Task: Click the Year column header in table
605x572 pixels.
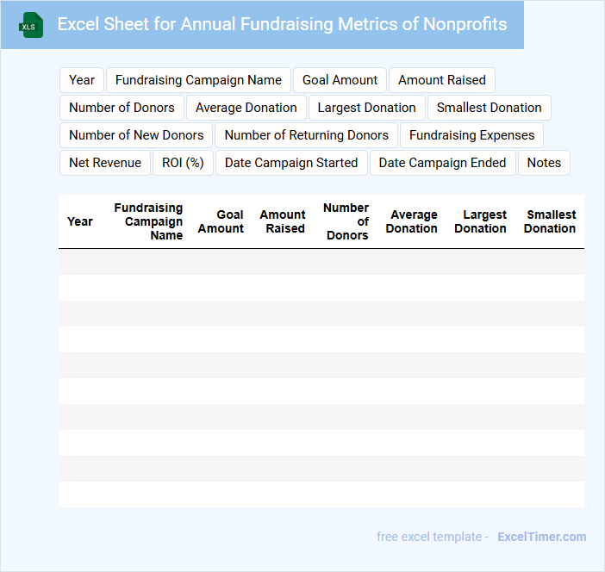Action: 80,221
